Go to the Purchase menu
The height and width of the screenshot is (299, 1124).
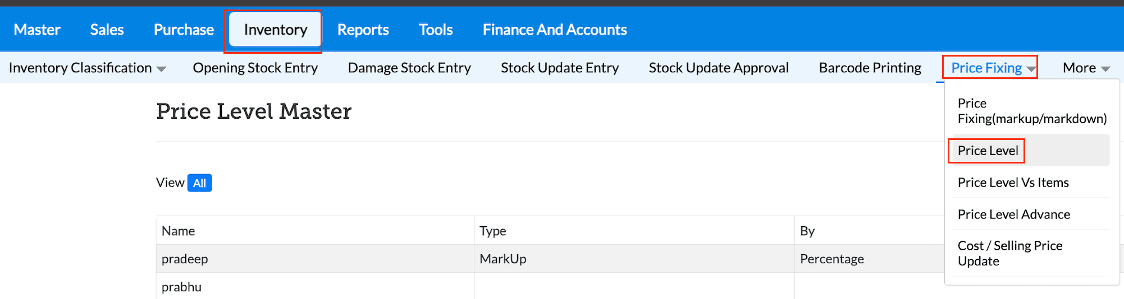(184, 30)
